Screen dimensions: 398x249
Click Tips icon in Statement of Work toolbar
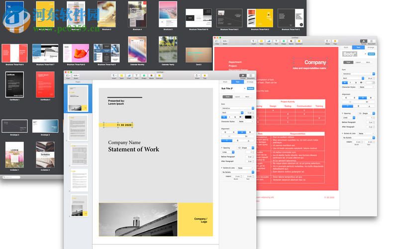[204, 76]
